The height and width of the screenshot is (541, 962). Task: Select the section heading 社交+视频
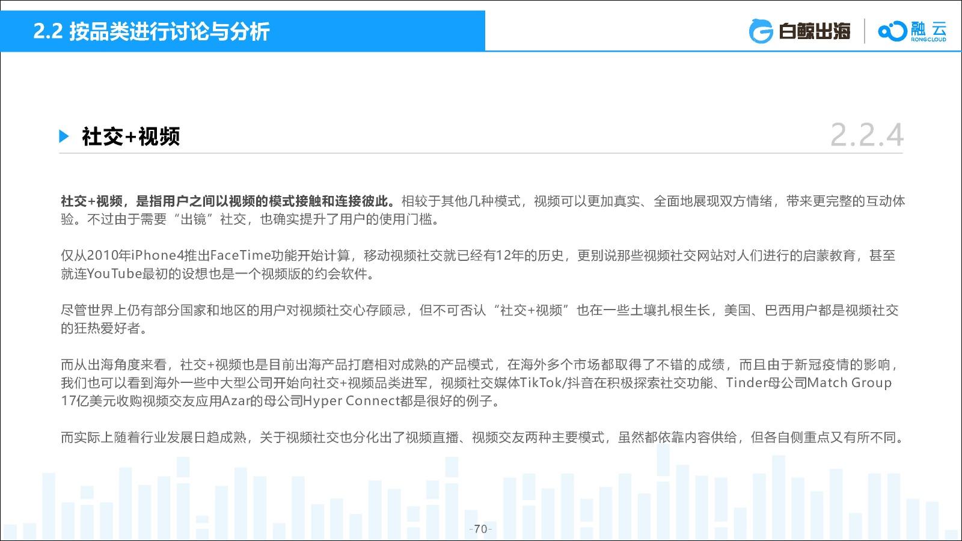tap(131, 136)
